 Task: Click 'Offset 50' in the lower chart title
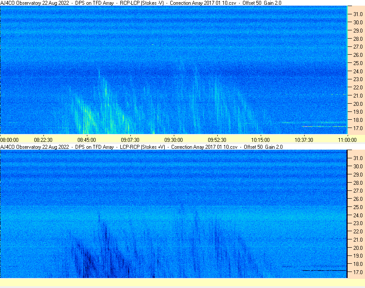(253, 147)
